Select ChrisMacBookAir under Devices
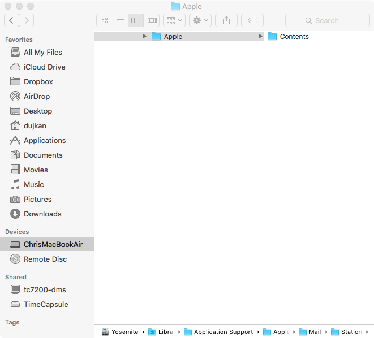Viewport: 374px width, 338px height. [47, 244]
